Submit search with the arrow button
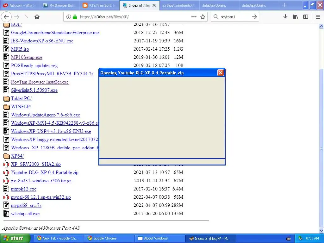Screen dimensions: 324x243 click(254, 17)
